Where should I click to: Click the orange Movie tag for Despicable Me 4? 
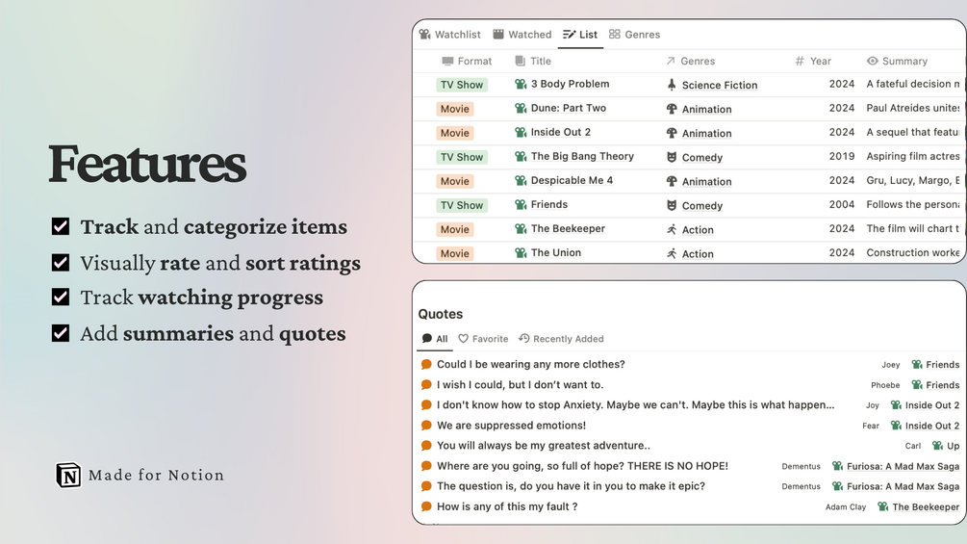(x=455, y=181)
